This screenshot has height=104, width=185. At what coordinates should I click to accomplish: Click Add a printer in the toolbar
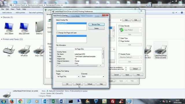(x=20, y=12)
